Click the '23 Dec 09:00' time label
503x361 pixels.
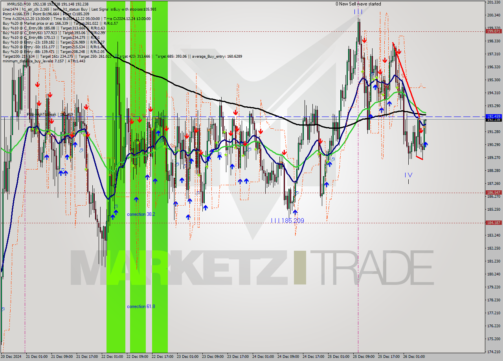(213, 357)
